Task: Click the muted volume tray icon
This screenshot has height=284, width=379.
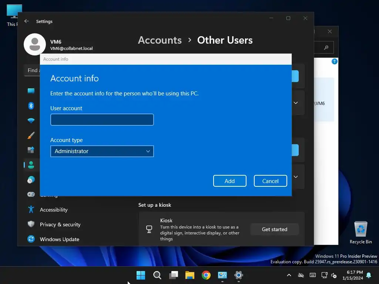Action: 334,275
